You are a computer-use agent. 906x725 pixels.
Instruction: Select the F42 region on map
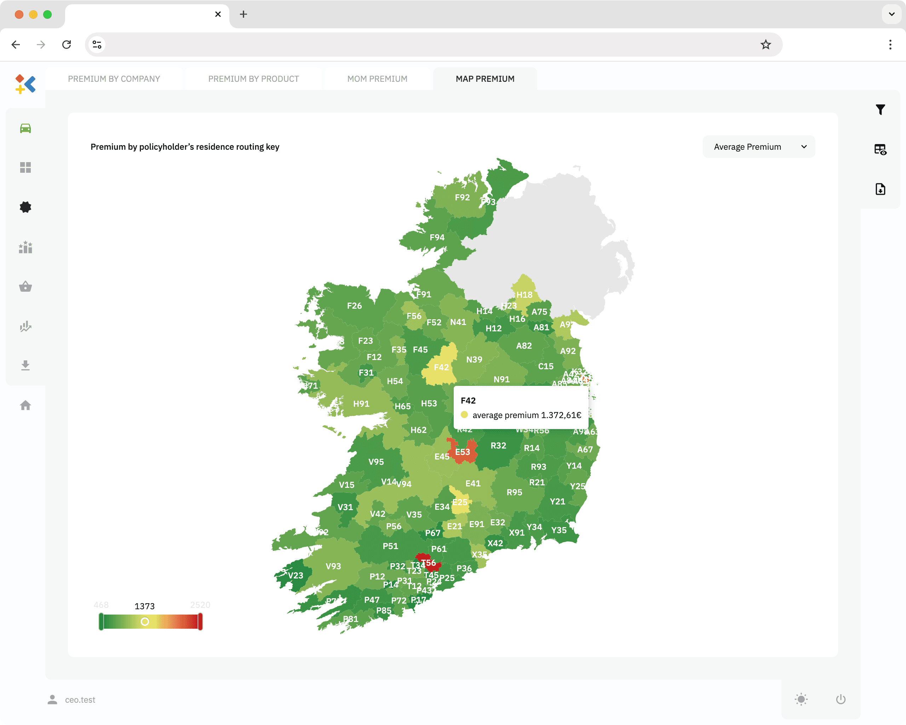pos(441,367)
